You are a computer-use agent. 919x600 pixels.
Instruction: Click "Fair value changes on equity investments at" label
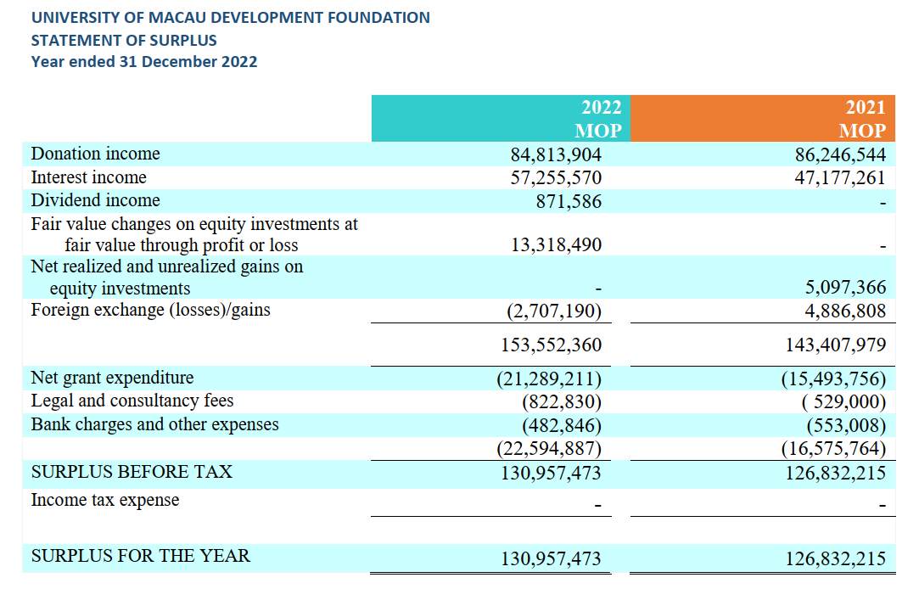[194, 224]
